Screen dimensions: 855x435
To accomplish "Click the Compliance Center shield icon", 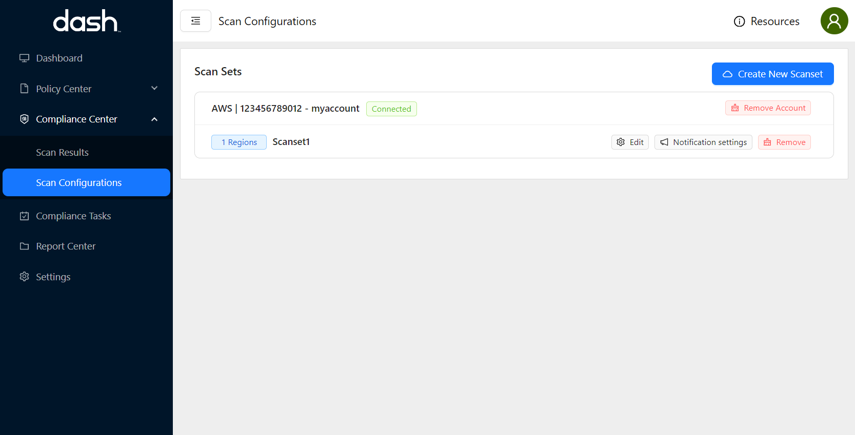I will click(24, 119).
